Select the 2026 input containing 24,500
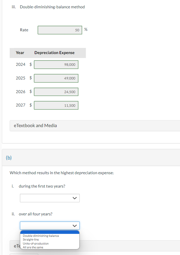 click(56, 92)
